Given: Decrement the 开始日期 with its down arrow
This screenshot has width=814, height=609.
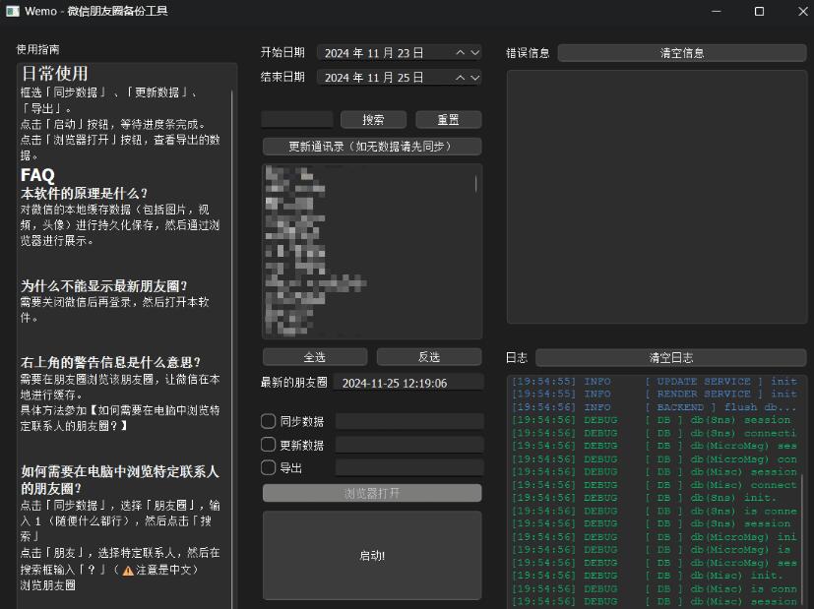Looking at the screenshot, I should [x=476, y=53].
